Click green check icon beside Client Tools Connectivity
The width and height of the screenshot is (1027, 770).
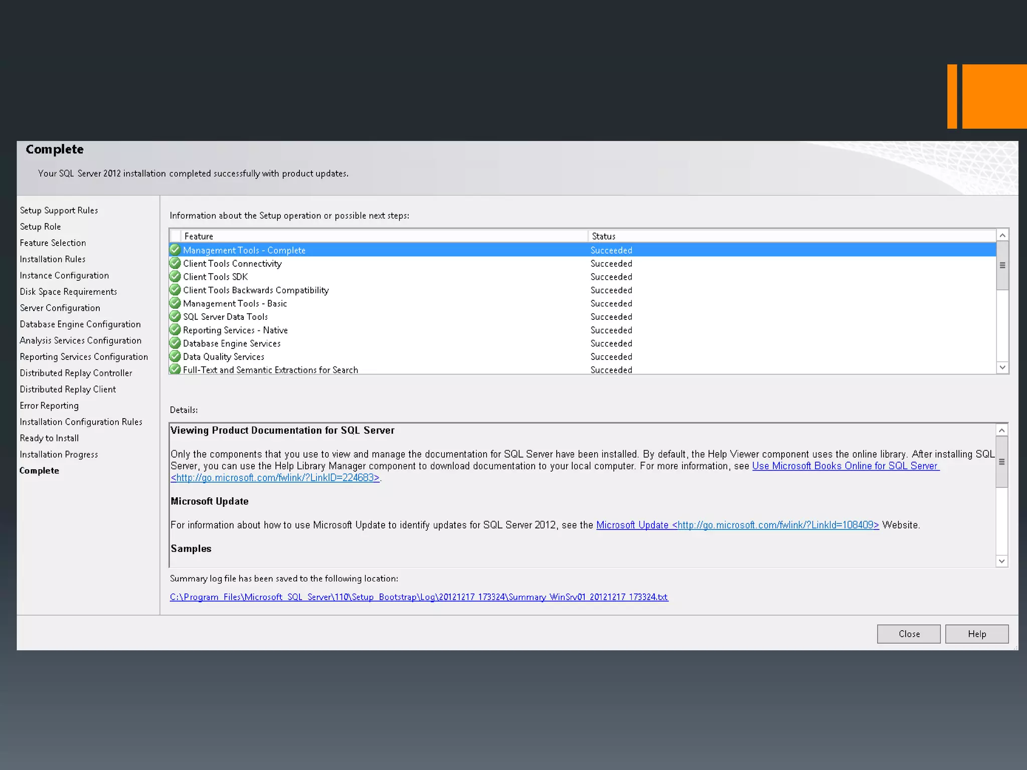pyautogui.click(x=175, y=263)
